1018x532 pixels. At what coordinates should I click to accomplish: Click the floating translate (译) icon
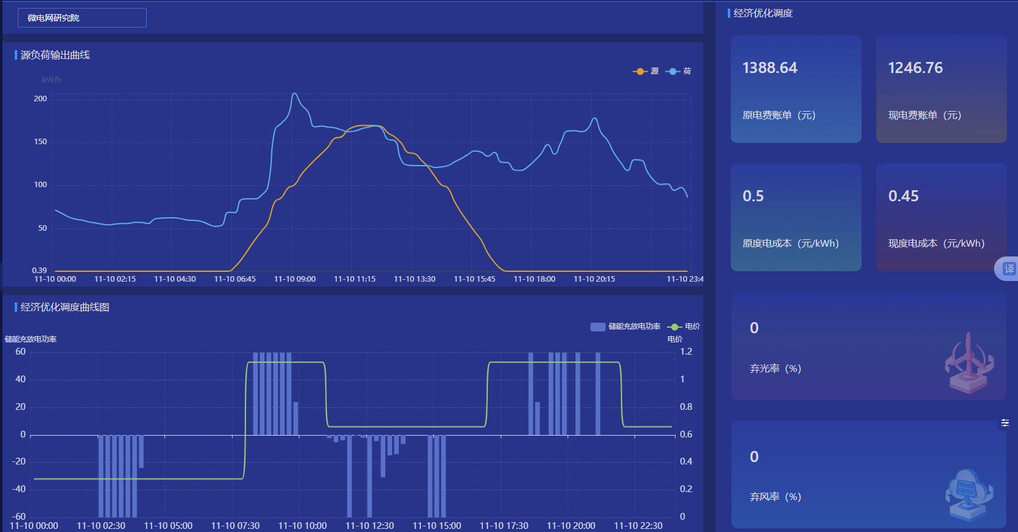pyautogui.click(x=1008, y=269)
